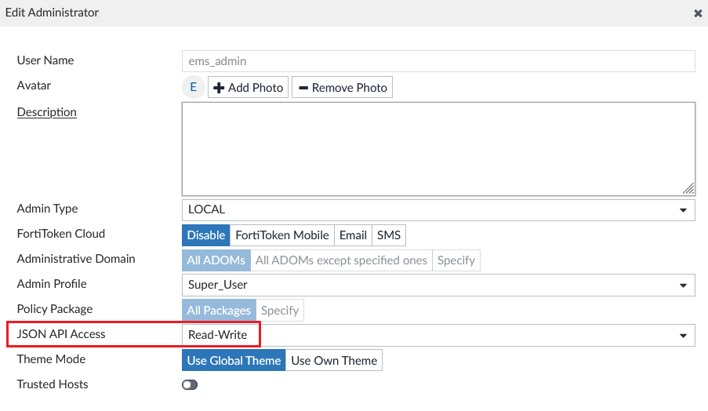The height and width of the screenshot is (411, 708).
Task: Select Use Global Theme
Action: [x=234, y=360]
